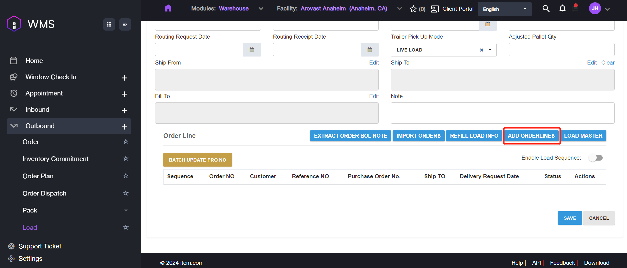Click the Ship To Clear link

click(x=608, y=63)
